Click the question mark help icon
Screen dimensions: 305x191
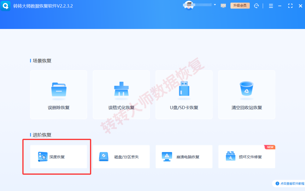point(278,184)
